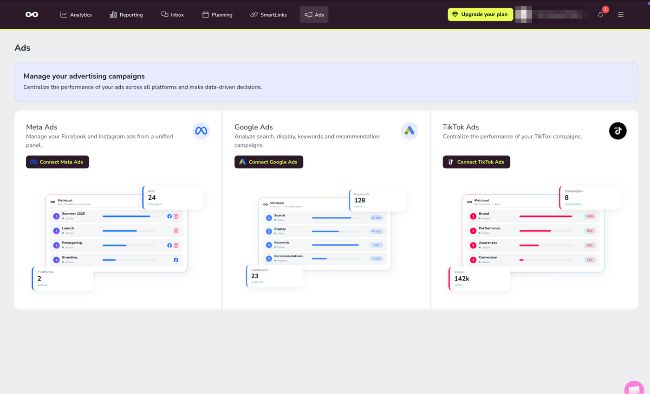Screen dimensions: 650x394
Task: Click the Inbox chat icon
Action: pos(164,14)
